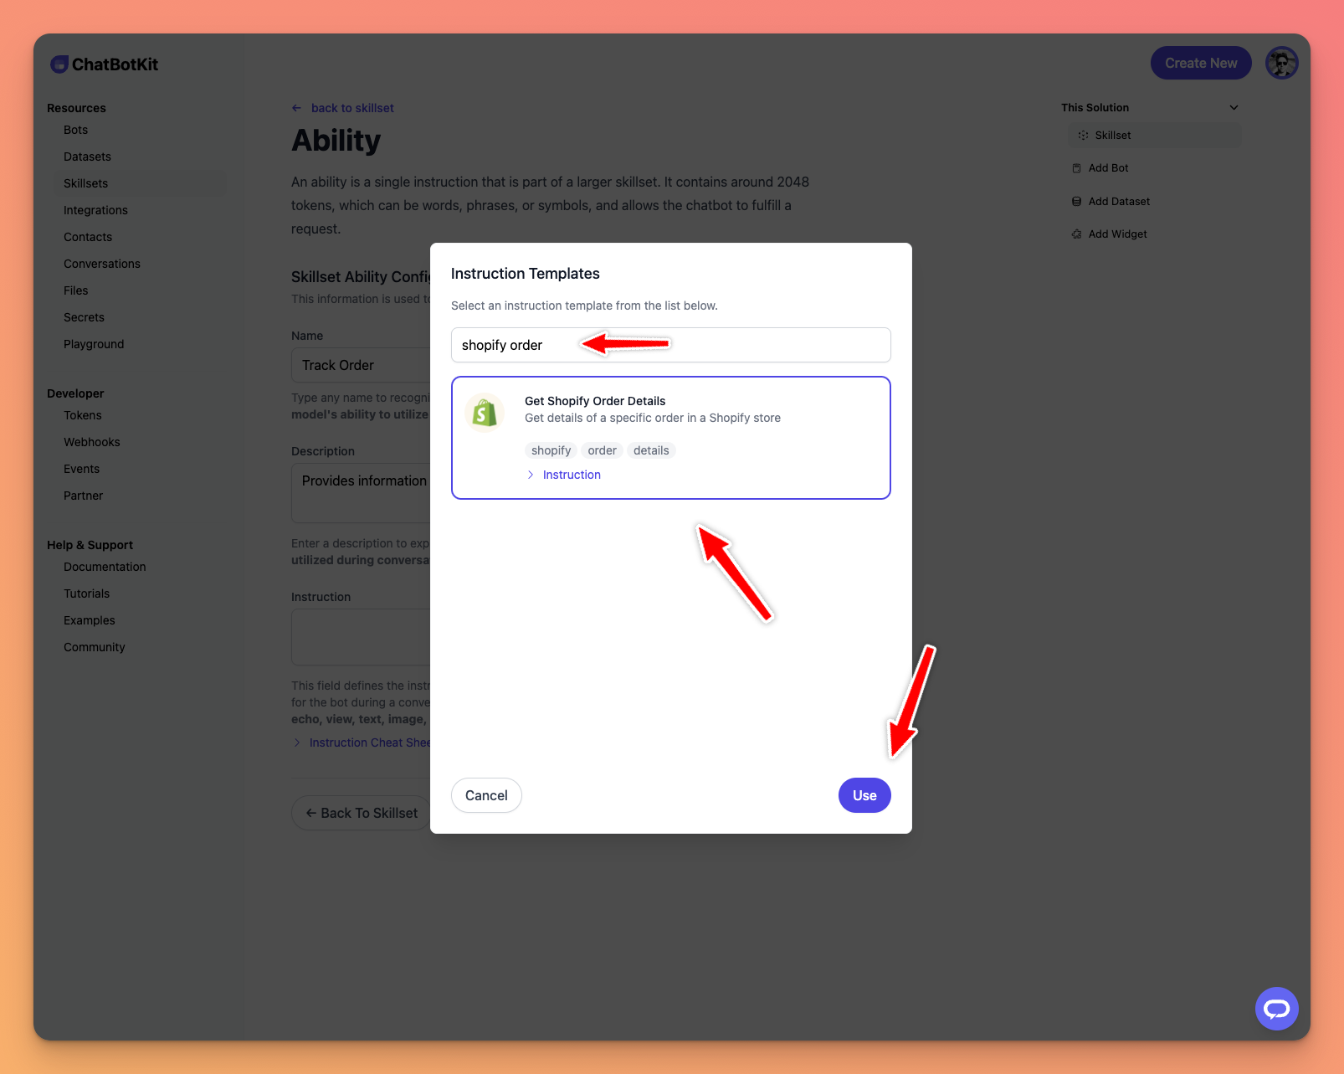
Task: Click the Add Dataset icon
Action: pos(1076,202)
